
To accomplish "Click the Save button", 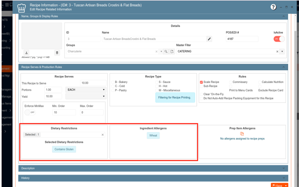I will [x=277, y=186].
